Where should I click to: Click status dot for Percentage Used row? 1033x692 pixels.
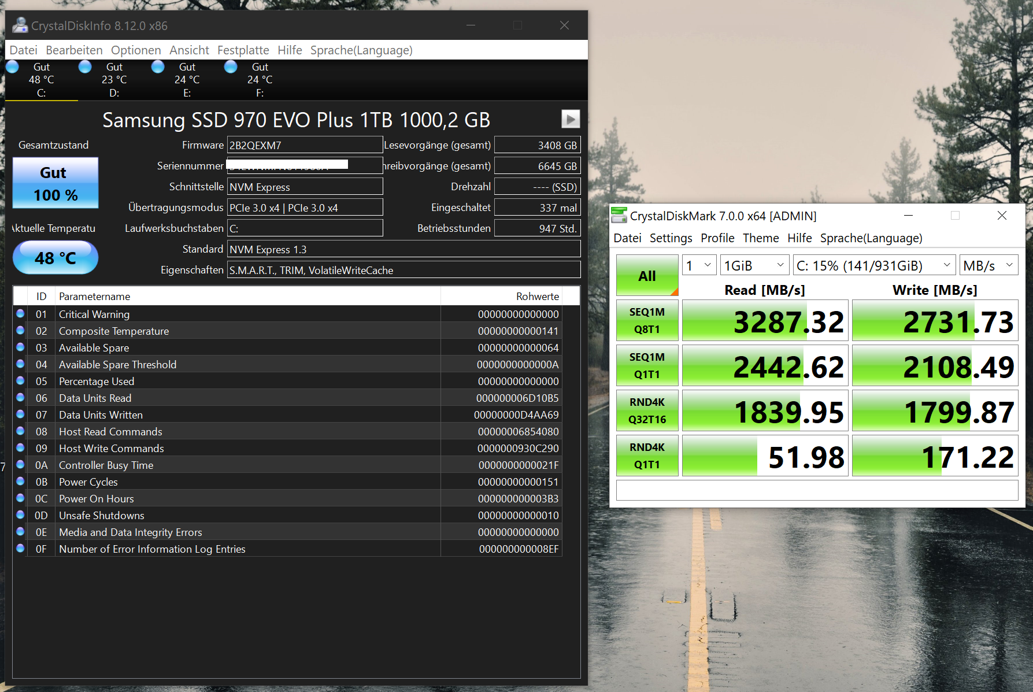(20, 380)
